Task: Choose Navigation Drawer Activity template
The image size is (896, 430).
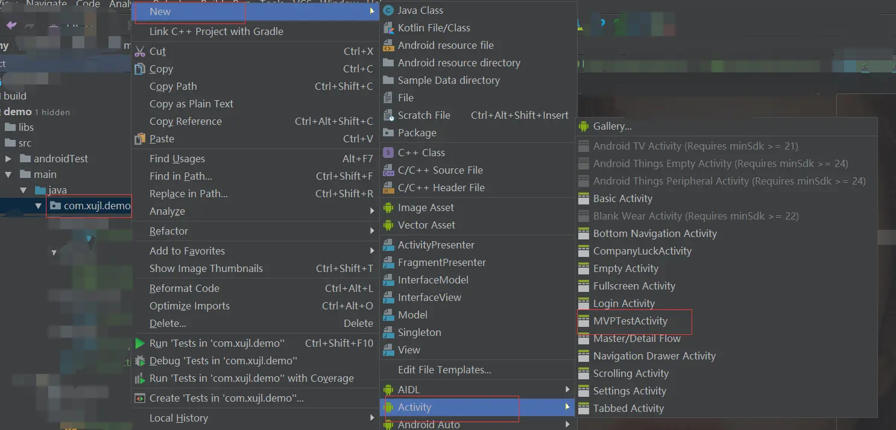Action: click(x=727, y=356)
